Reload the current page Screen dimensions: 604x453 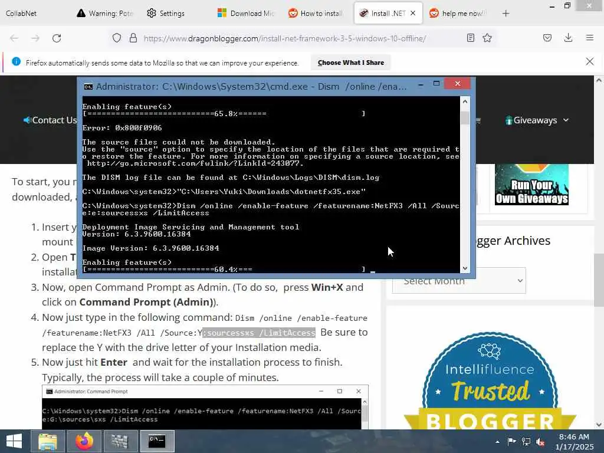click(57, 38)
